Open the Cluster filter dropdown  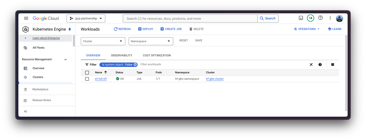[103, 41]
